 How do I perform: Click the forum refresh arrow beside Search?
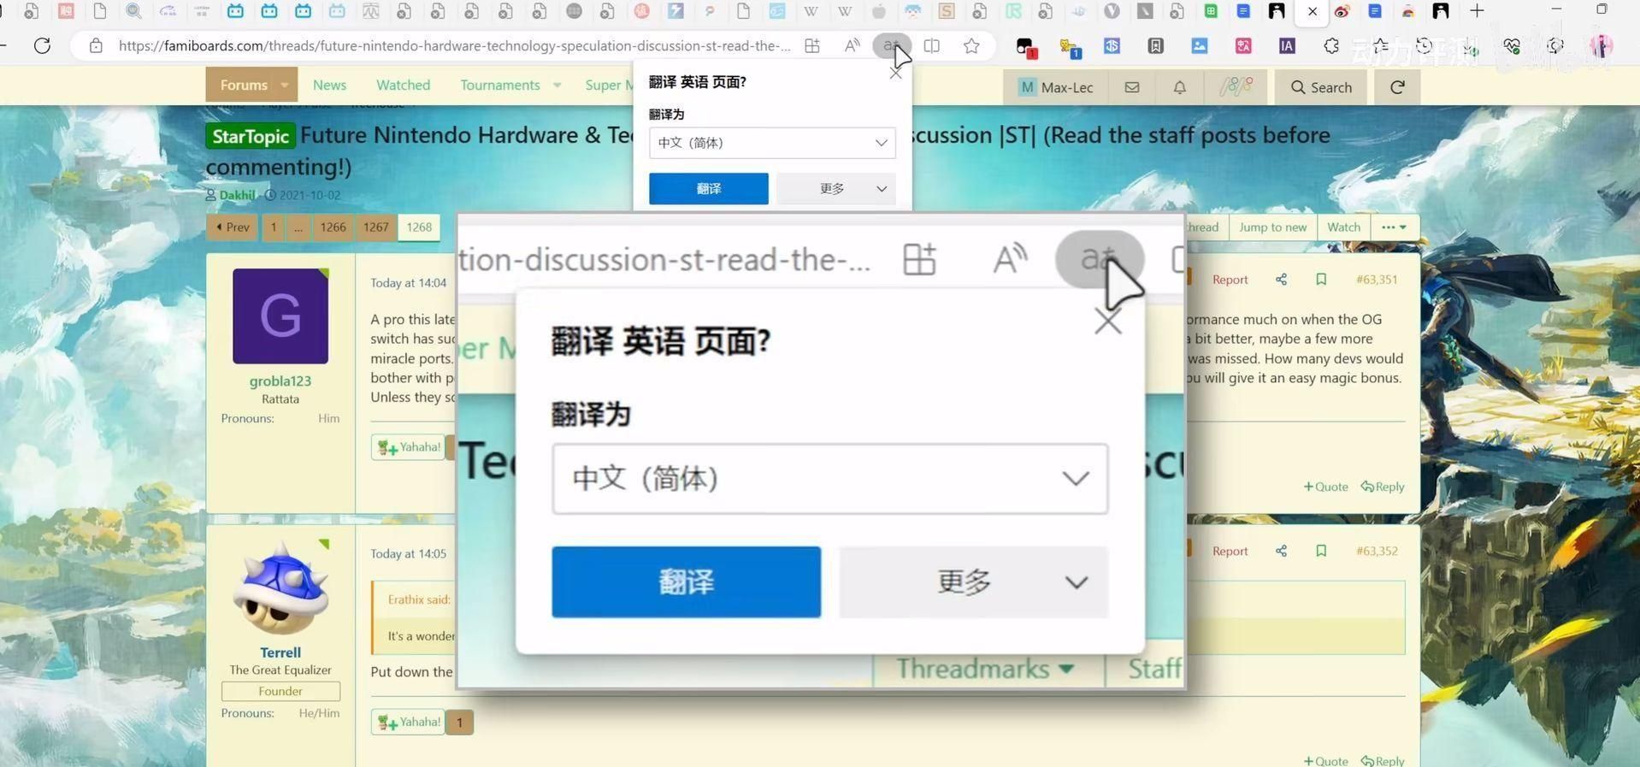(1397, 87)
